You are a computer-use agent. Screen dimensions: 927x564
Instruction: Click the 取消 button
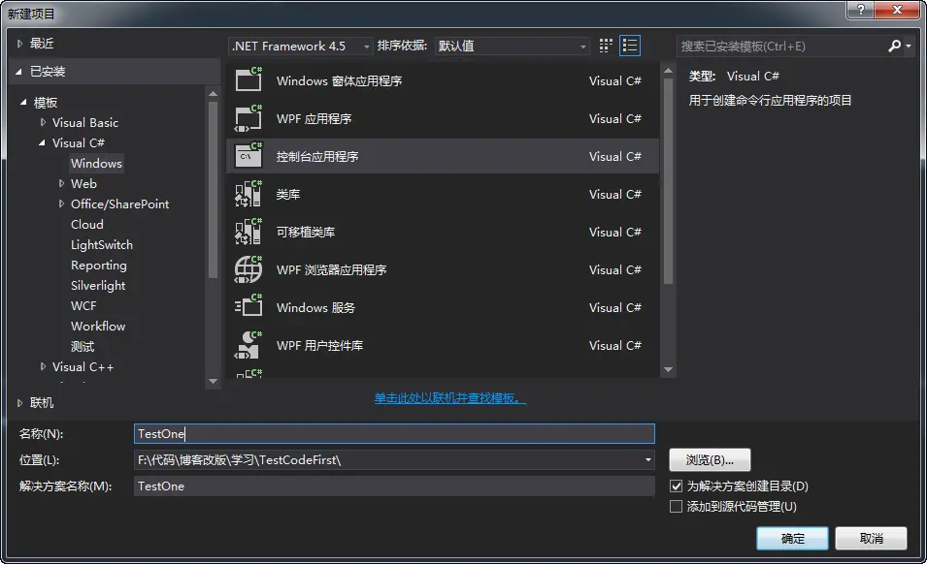(x=871, y=539)
